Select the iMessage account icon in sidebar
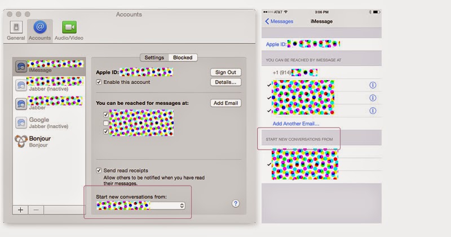 click(x=21, y=67)
